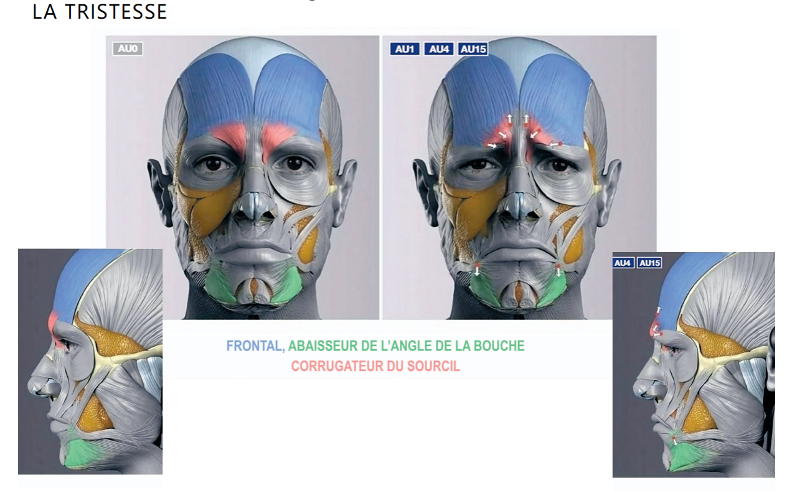Click the AU0 badge on neutral face
The height and width of the screenshot is (498, 792).
point(128,48)
